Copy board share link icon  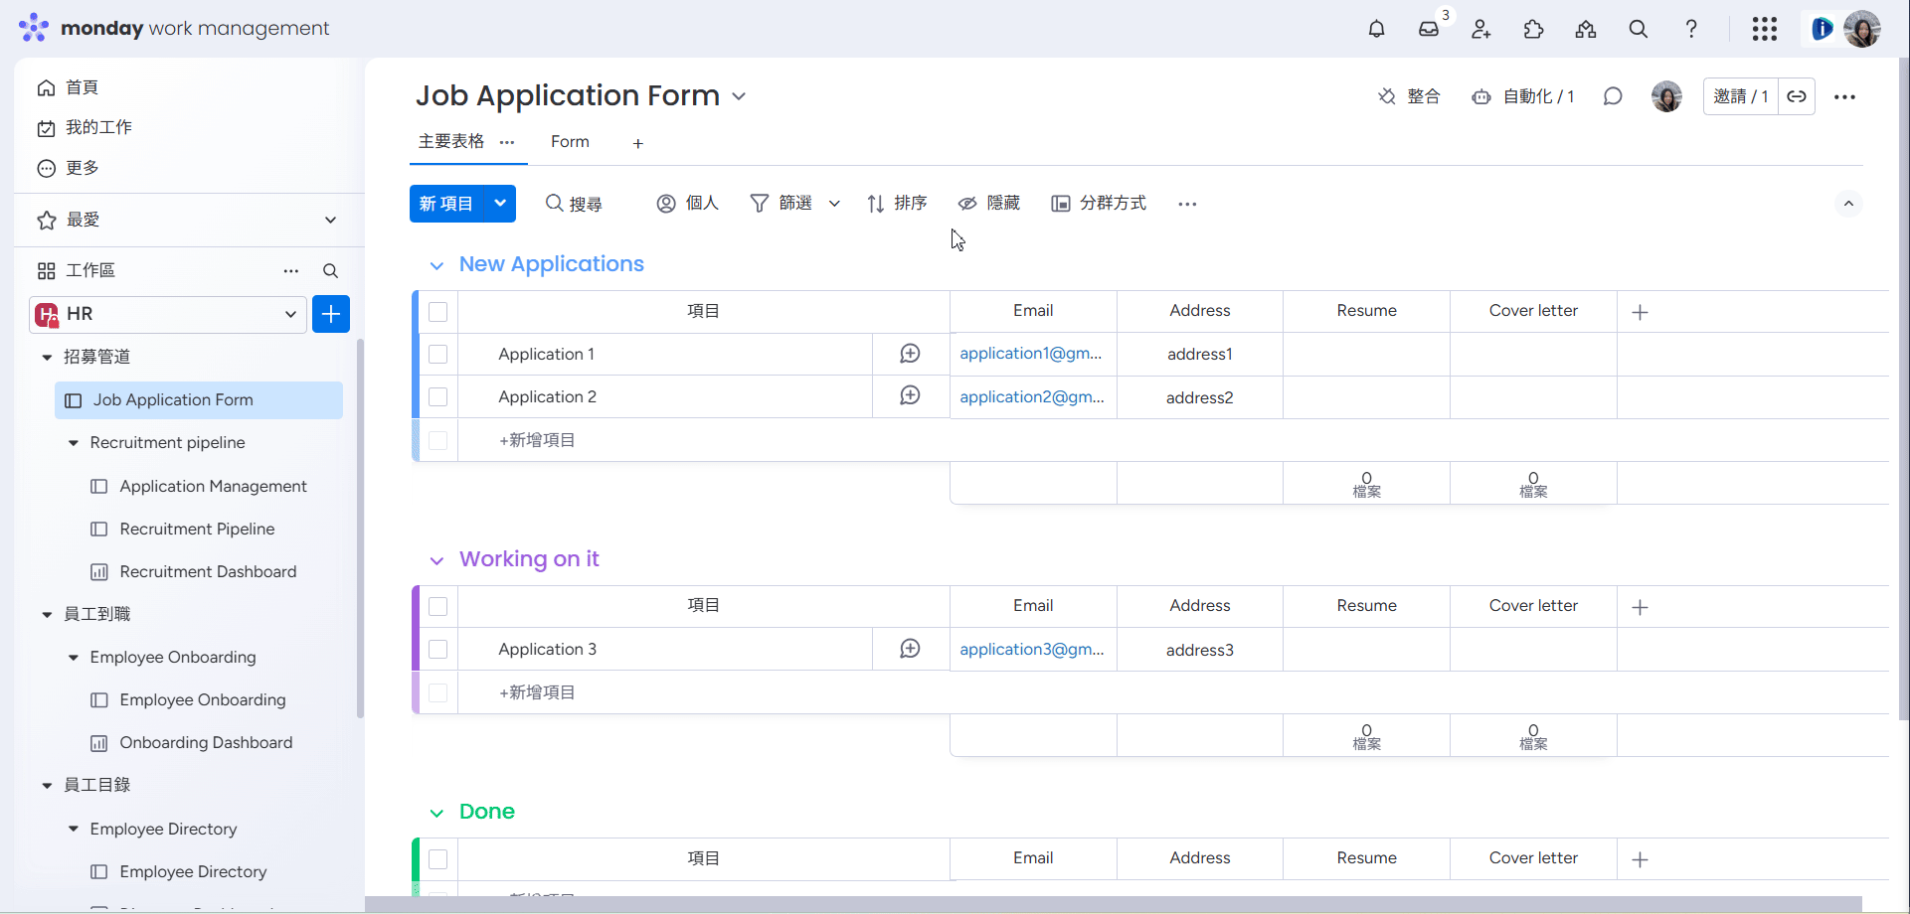tap(1797, 96)
